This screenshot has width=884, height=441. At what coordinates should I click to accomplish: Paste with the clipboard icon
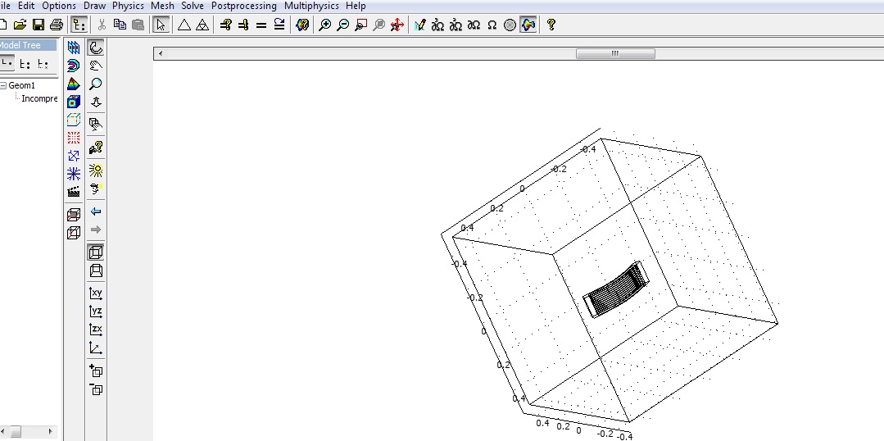(x=138, y=25)
